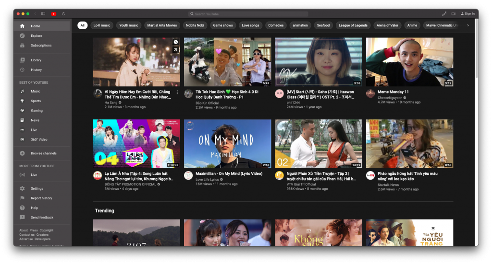Click in the Search YouTube field
The width and height of the screenshot is (492, 264).
coord(248,14)
